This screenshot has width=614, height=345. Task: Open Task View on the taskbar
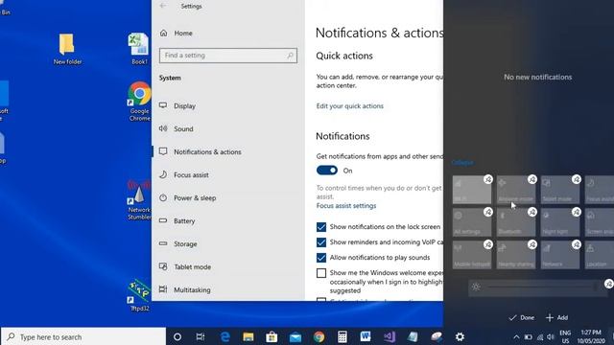pyautogui.click(x=201, y=336)
